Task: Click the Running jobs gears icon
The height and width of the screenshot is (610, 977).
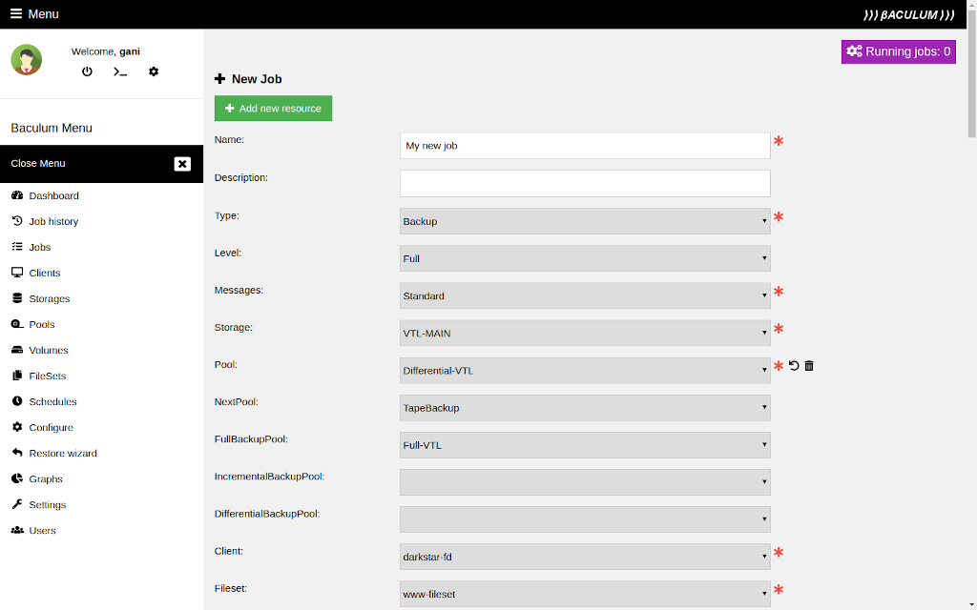Action: click(854, 51)
